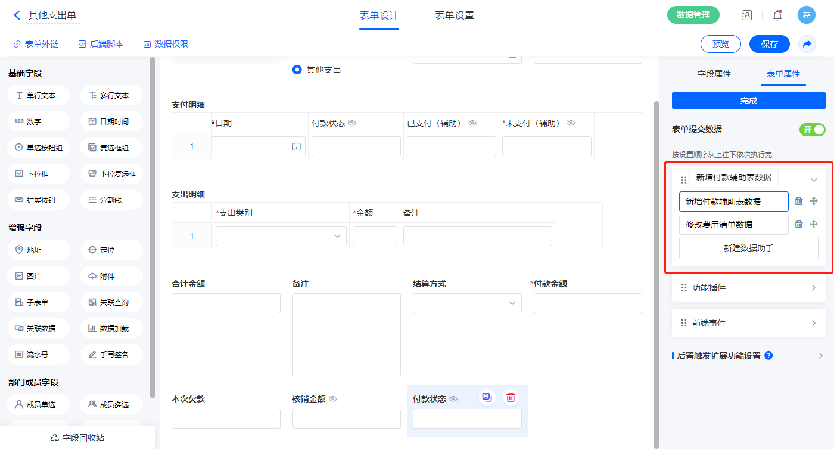
Task: Open the contacts icon in the top bar
Action: pos(746,15)
